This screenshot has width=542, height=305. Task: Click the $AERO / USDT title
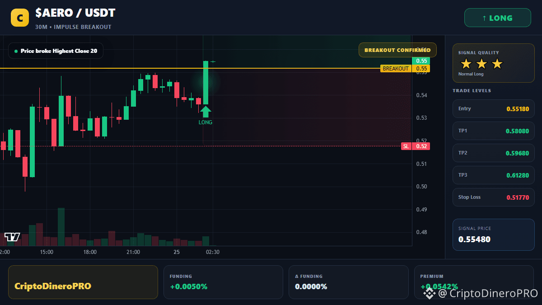pos(75,13)
